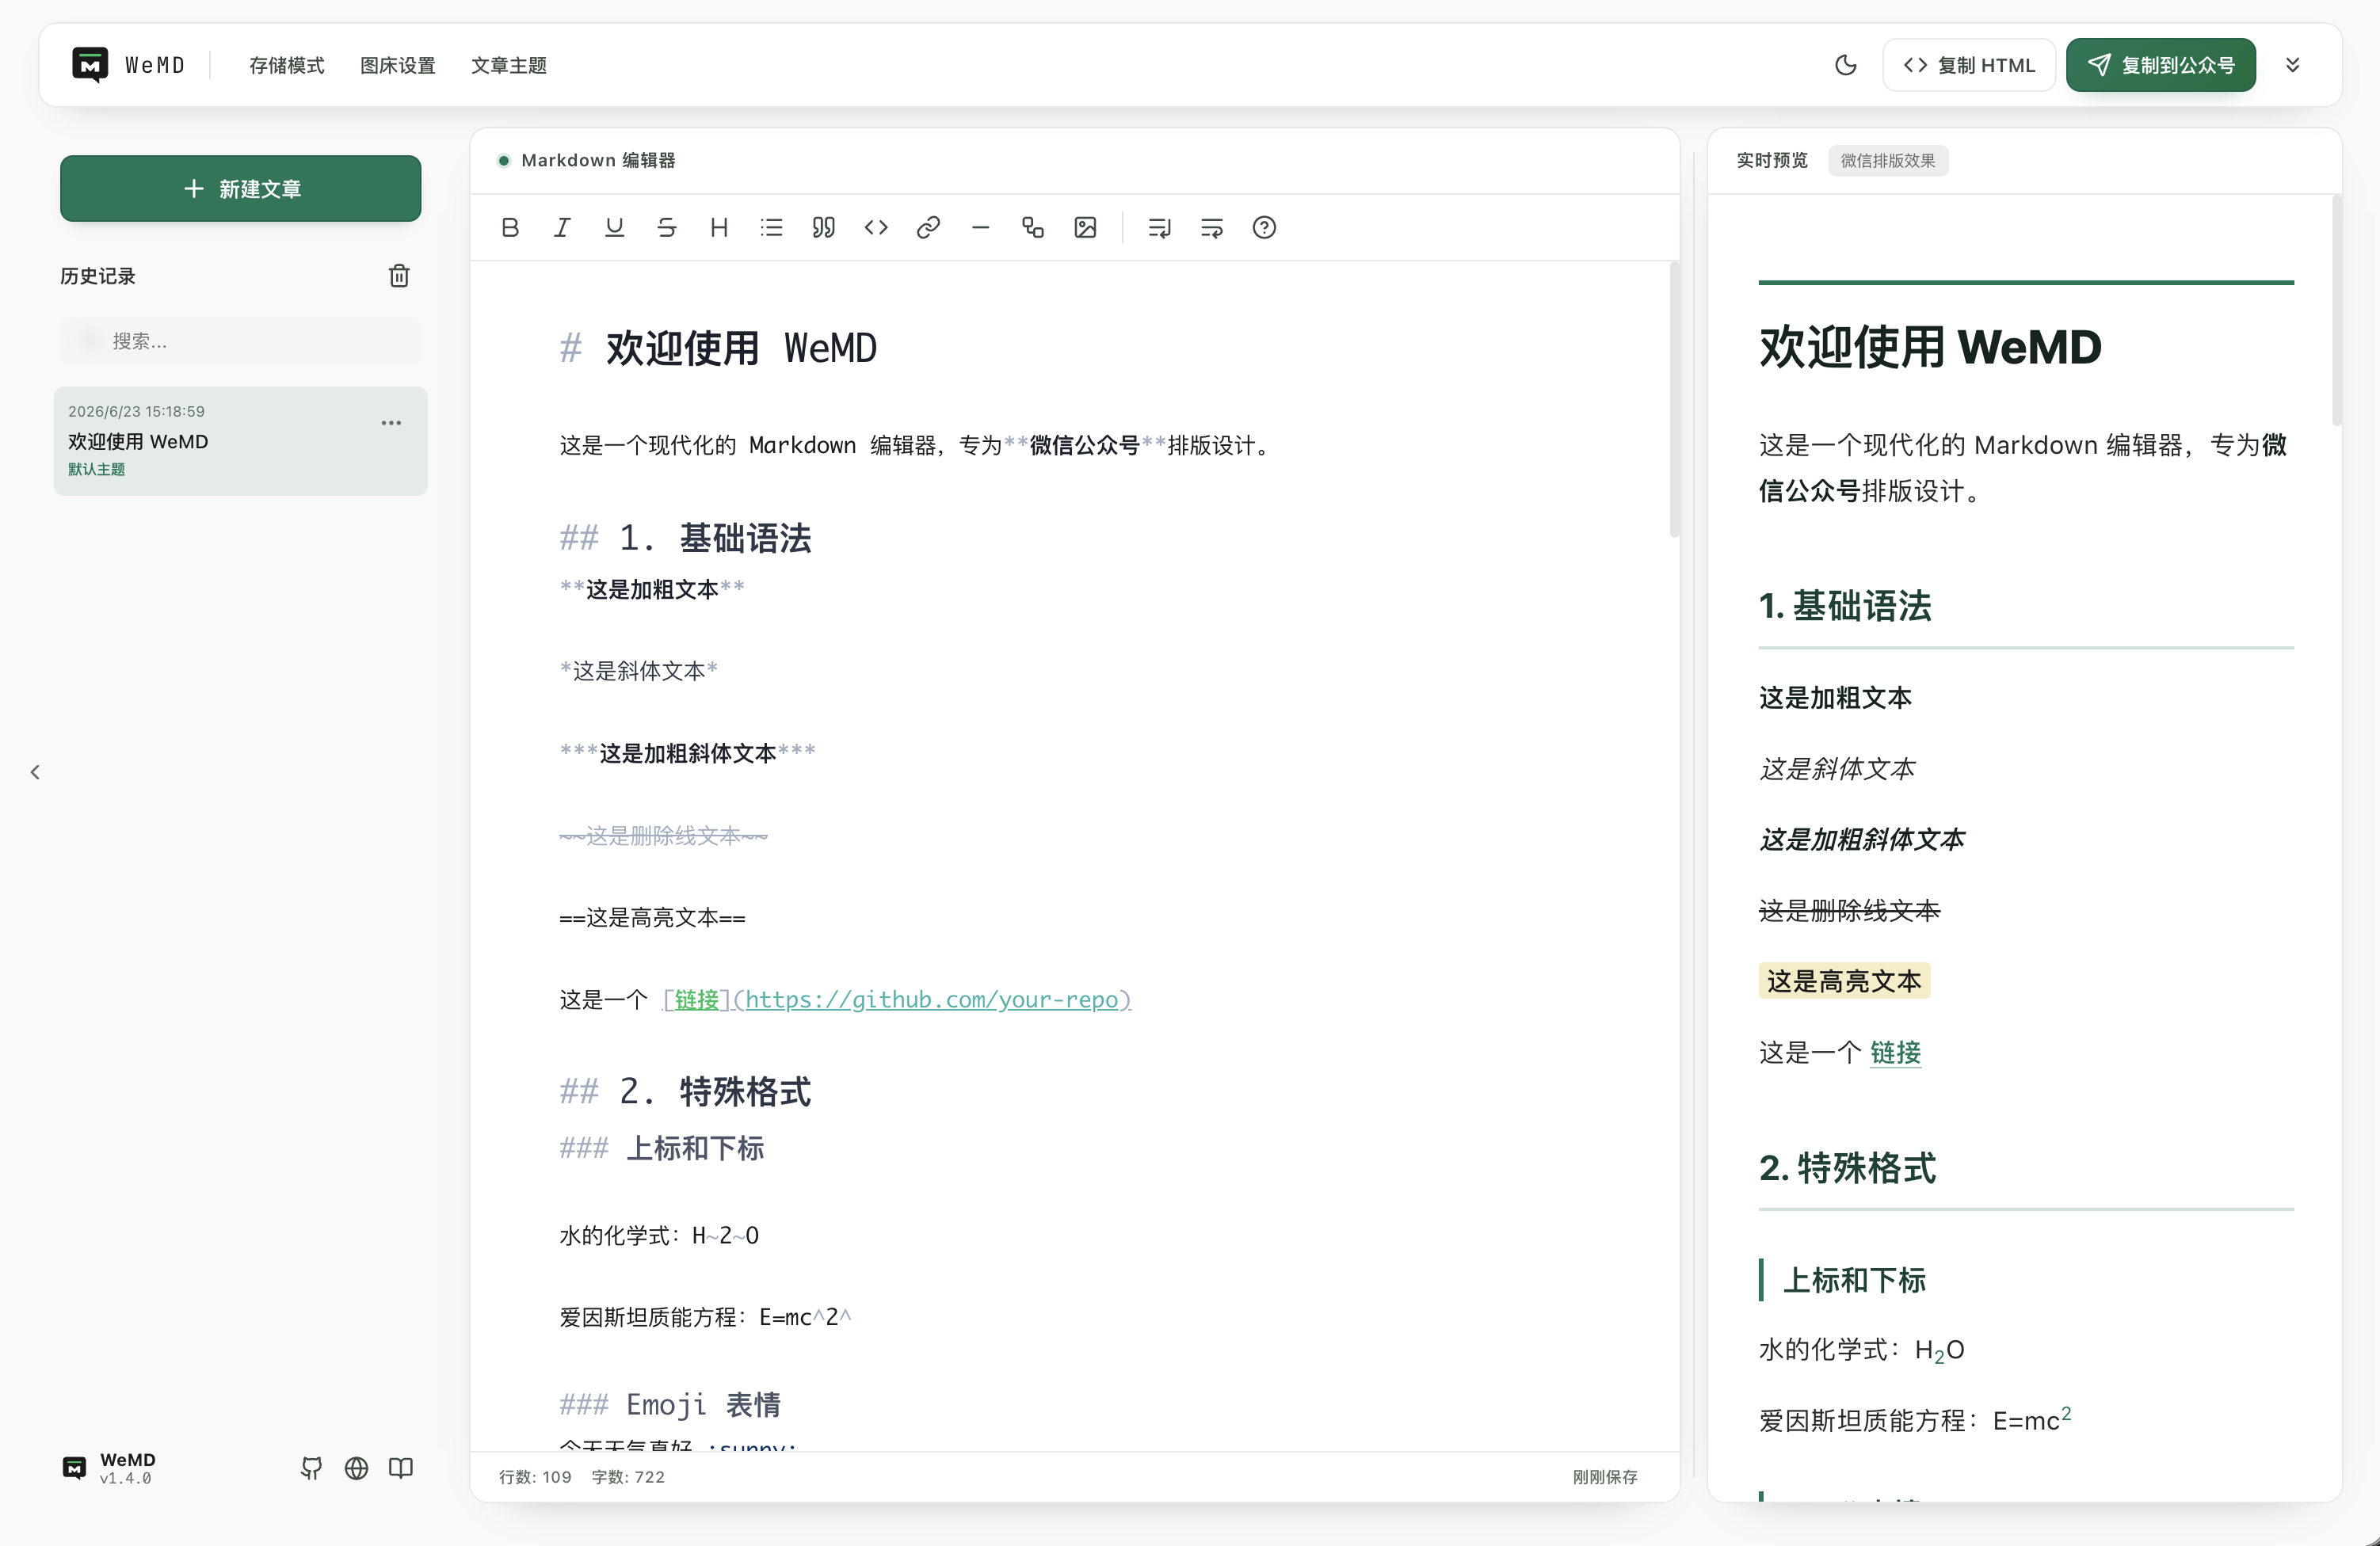Open the 文章主题 menu

[x=509, y=65]
